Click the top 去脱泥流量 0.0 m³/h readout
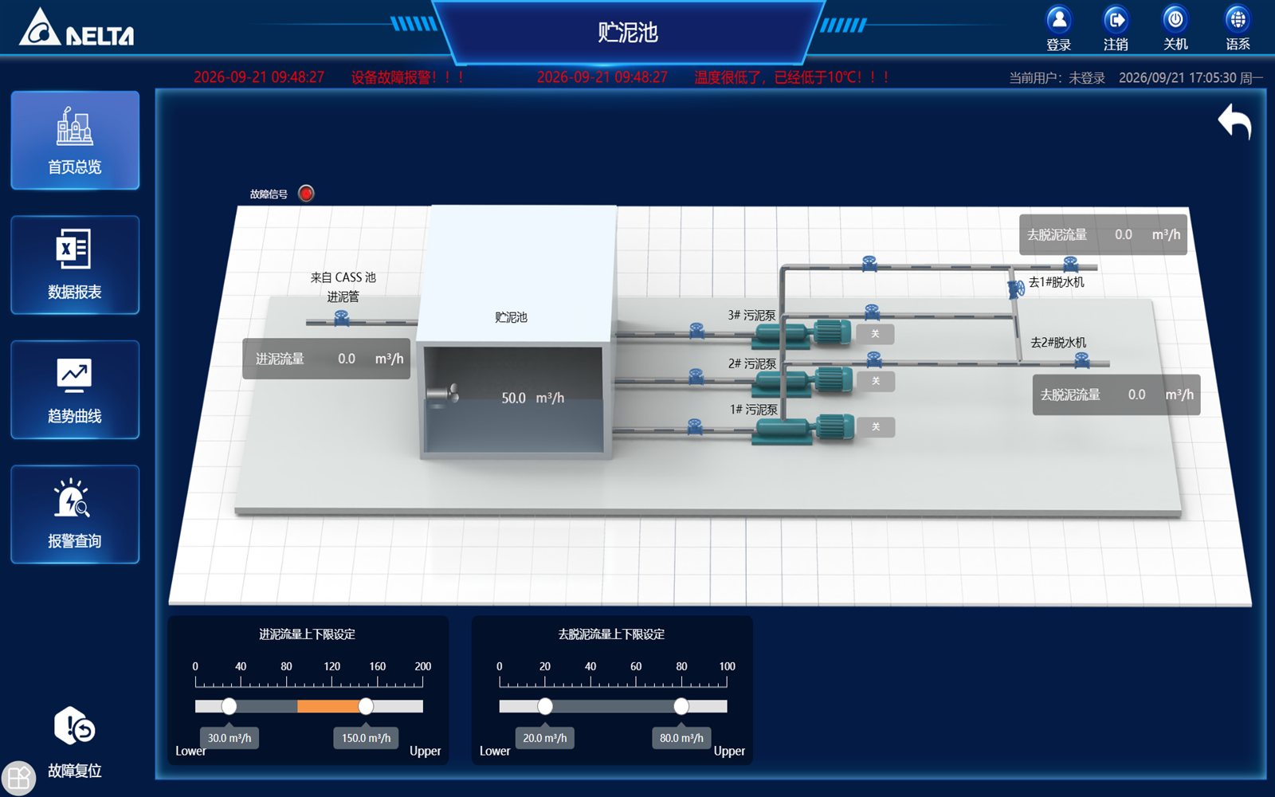 click(x=1103, y=234)
